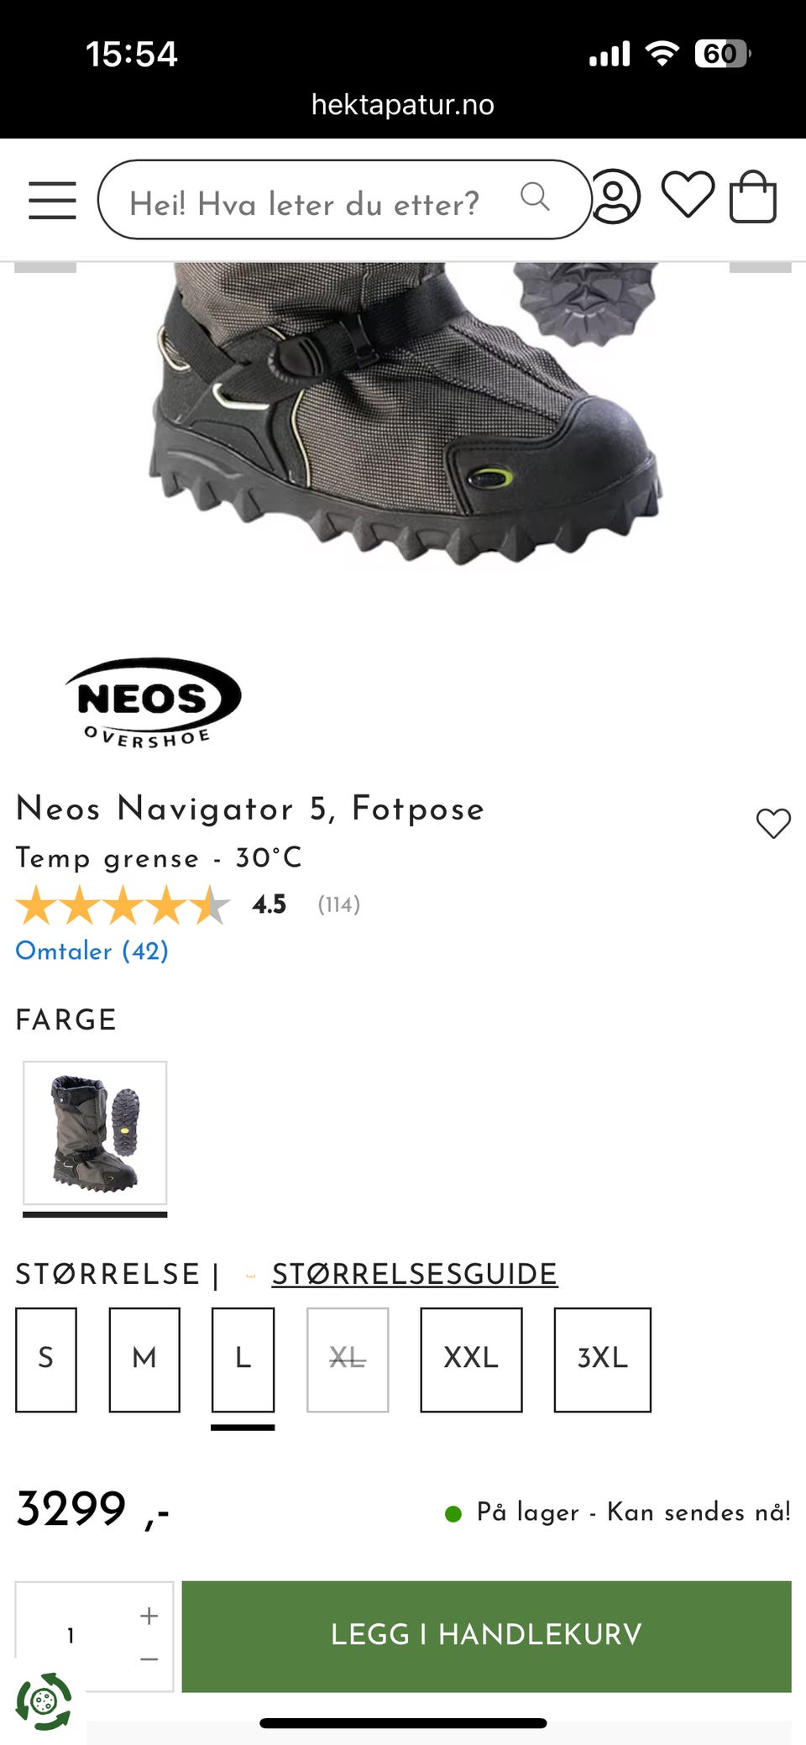Open the shopping bag icon
806x1745 pixels.
(x=752, y=197)
